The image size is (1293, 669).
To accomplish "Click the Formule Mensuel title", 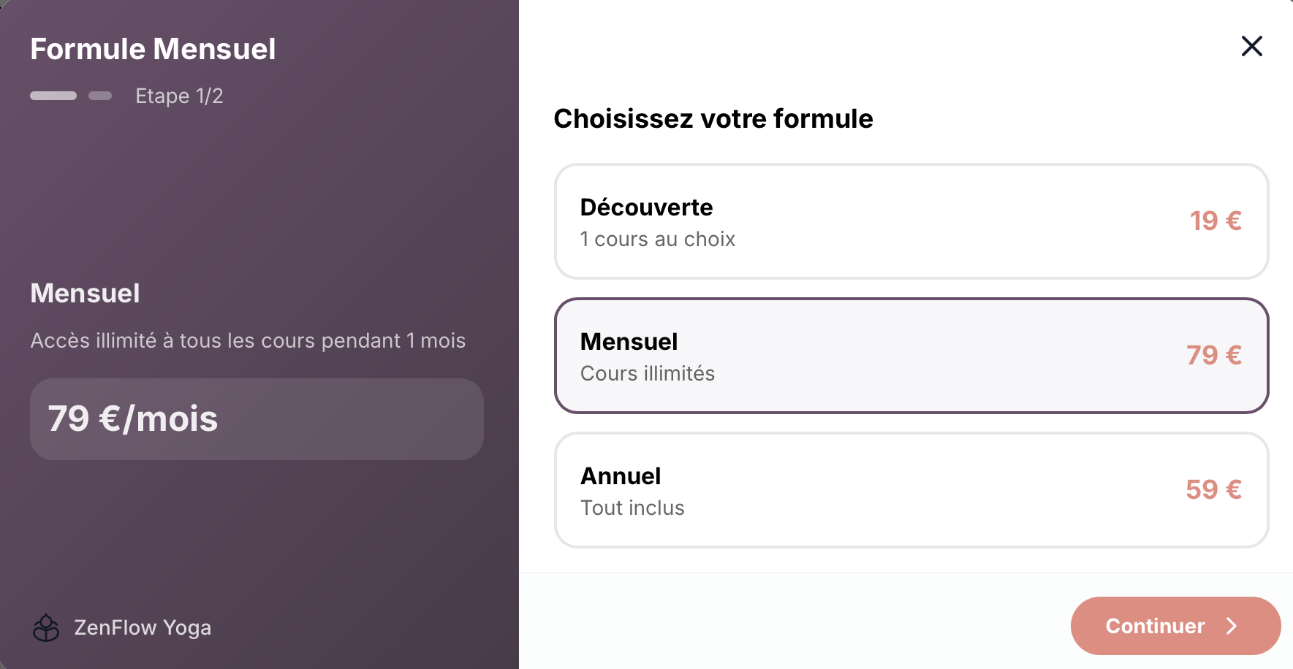I will [153, 49].
